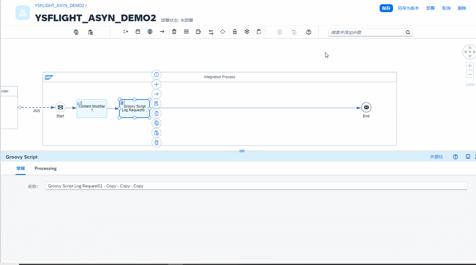Select the Groovy Script Log Request step
476x265 pixels.
pos(135,109)
